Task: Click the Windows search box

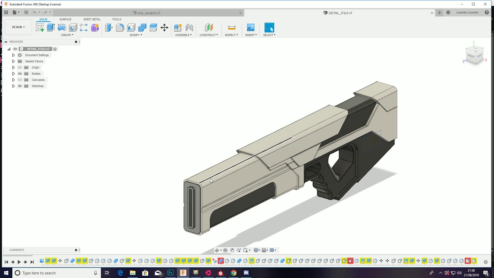Action: (56, 273)
